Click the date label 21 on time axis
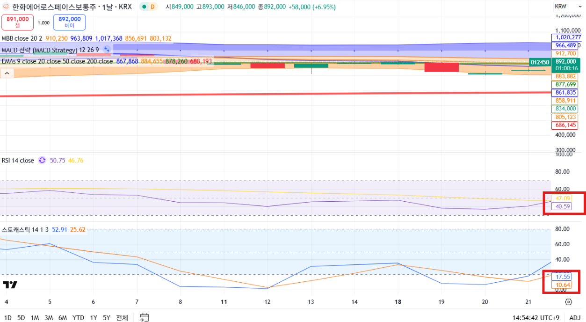Viewport: 586px width, 322px height. [528, 302]
